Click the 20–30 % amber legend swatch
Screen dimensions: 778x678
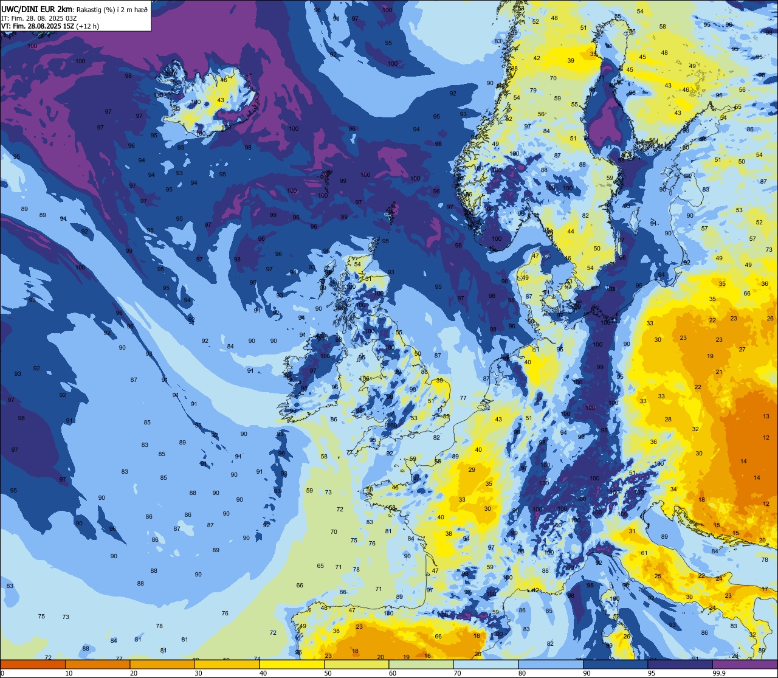pyautogui.click(x=162, y=664)
